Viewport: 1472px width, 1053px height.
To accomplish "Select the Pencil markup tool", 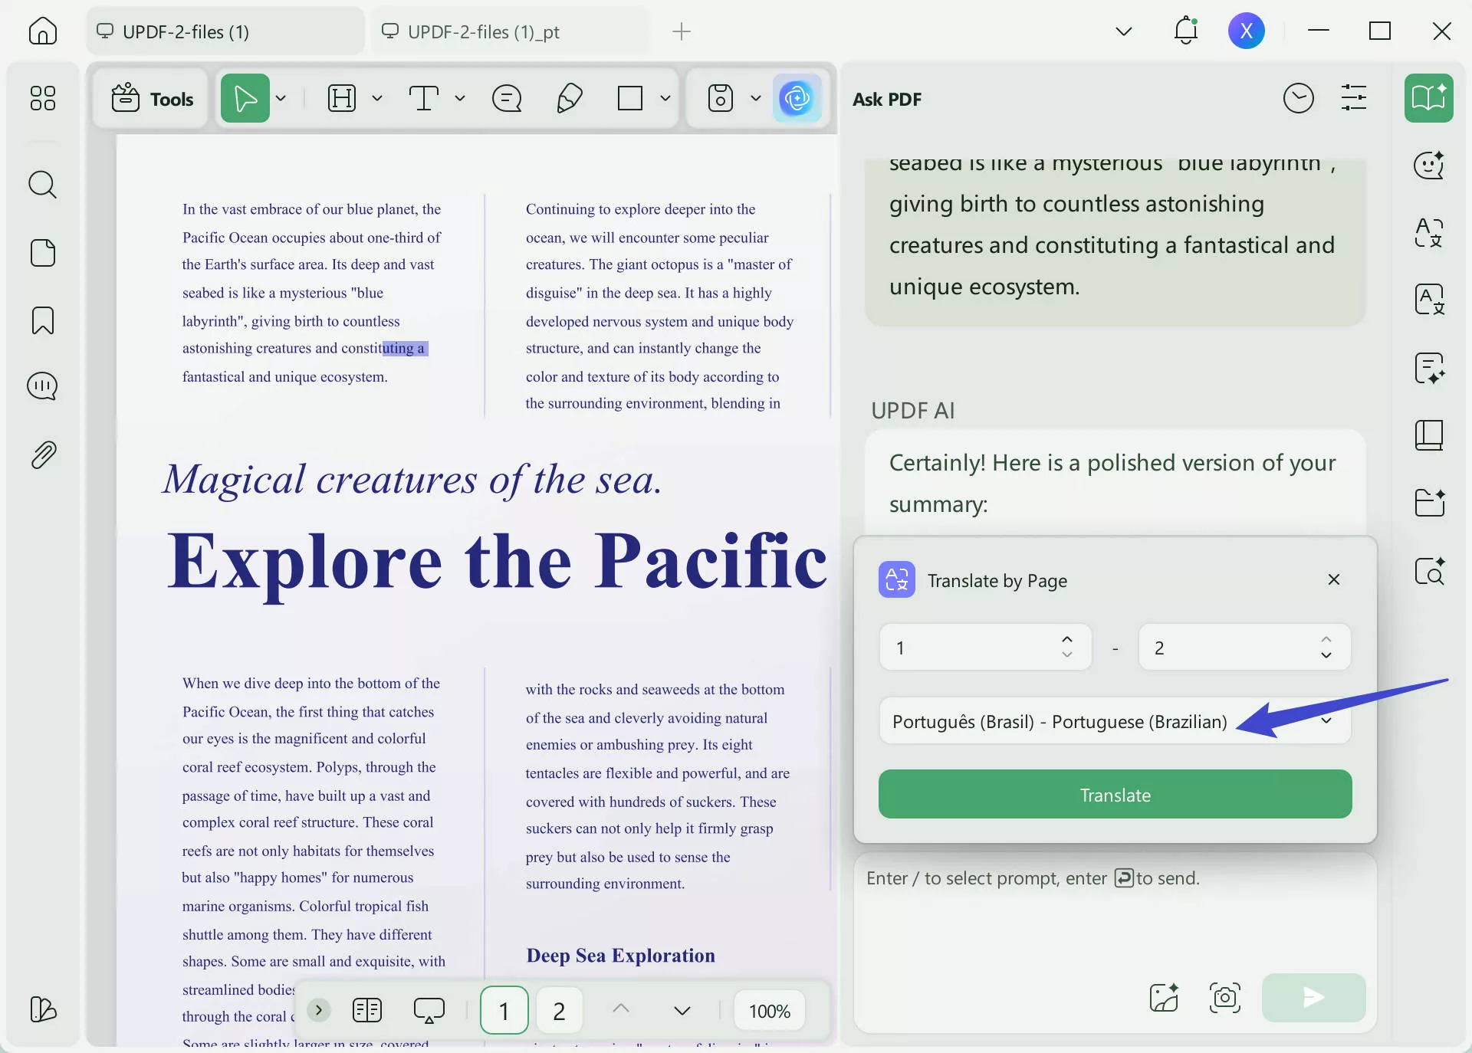I will point(569,98).
